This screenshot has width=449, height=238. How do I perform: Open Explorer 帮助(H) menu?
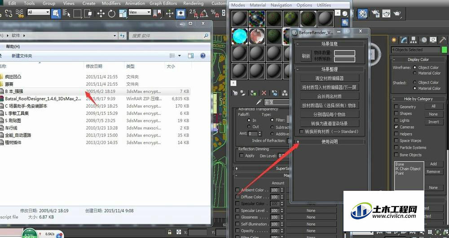coord(13,46)
